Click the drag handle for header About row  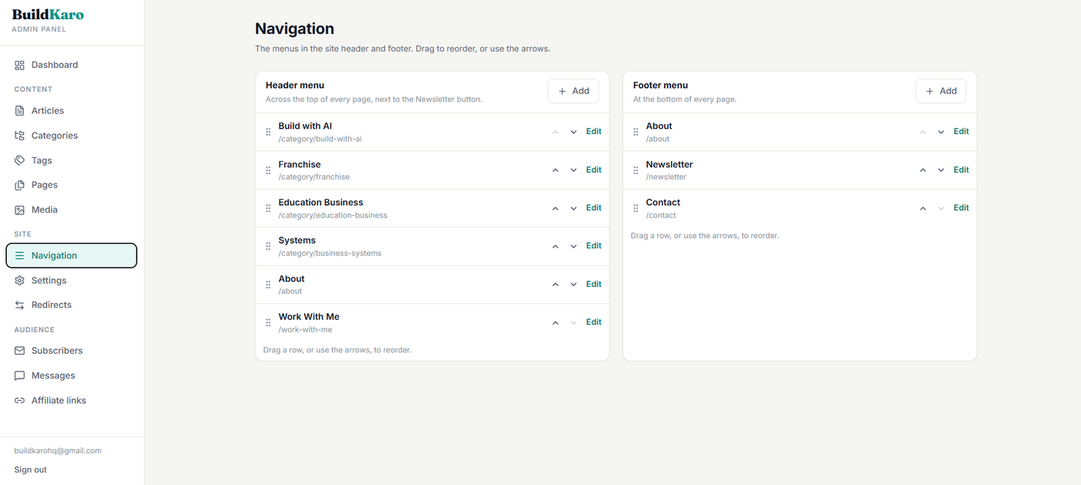(269, 285)
